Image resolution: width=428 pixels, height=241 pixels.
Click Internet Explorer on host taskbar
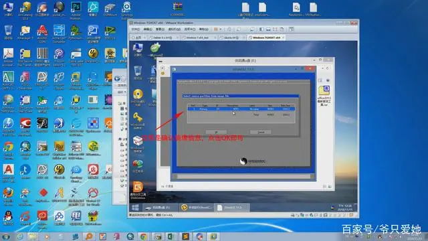point(19,236)
